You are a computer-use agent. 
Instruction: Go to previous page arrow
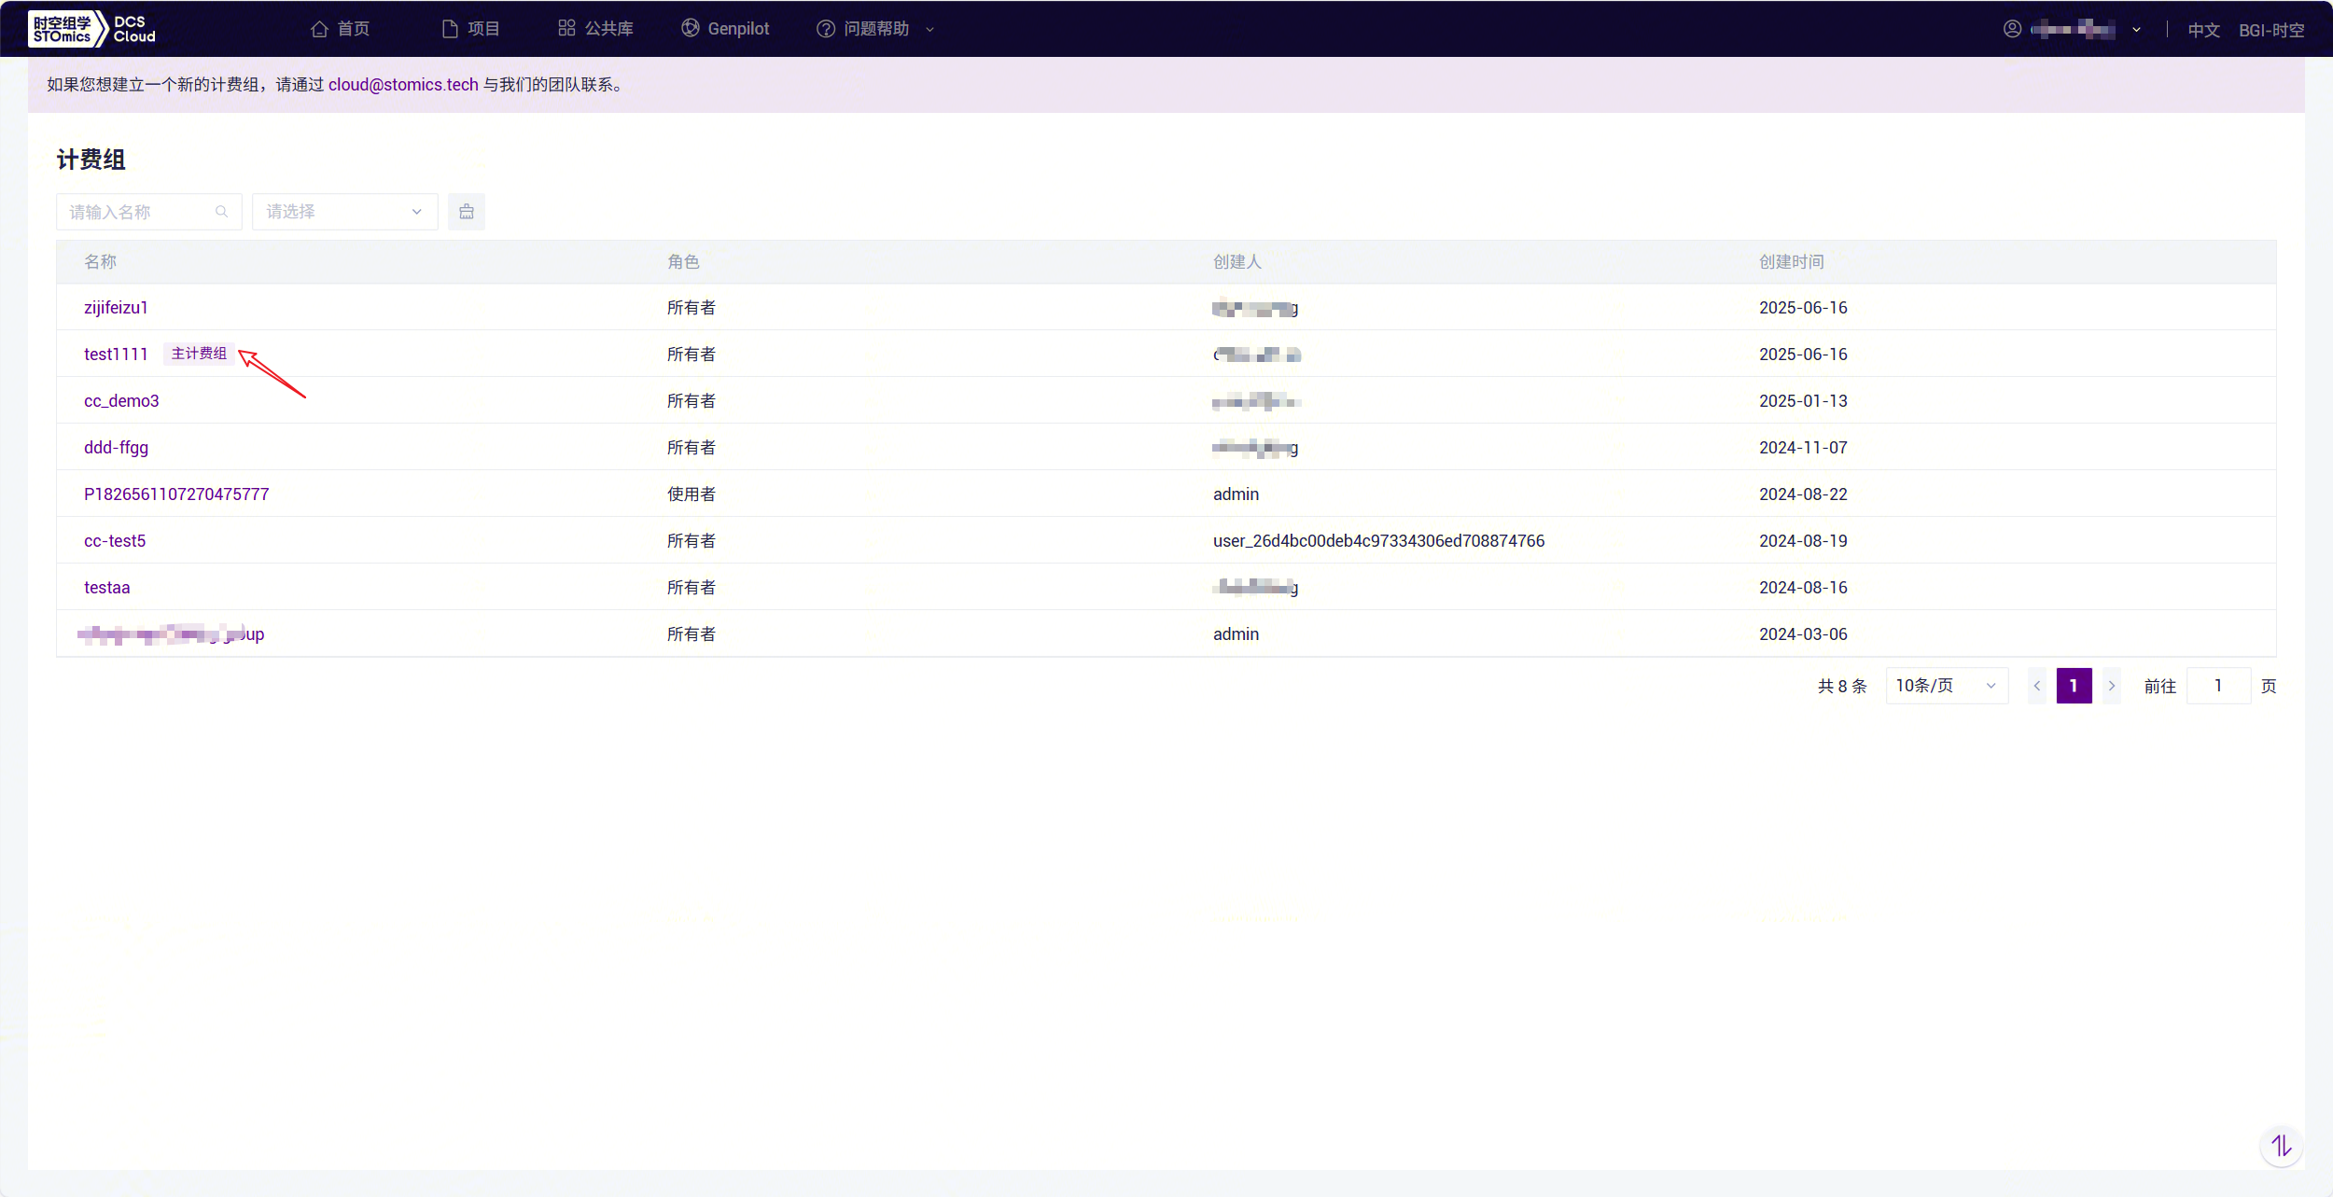point(2037,686)
